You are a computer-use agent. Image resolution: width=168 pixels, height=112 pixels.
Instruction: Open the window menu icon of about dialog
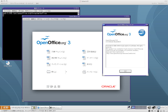[x=104, y=25]
